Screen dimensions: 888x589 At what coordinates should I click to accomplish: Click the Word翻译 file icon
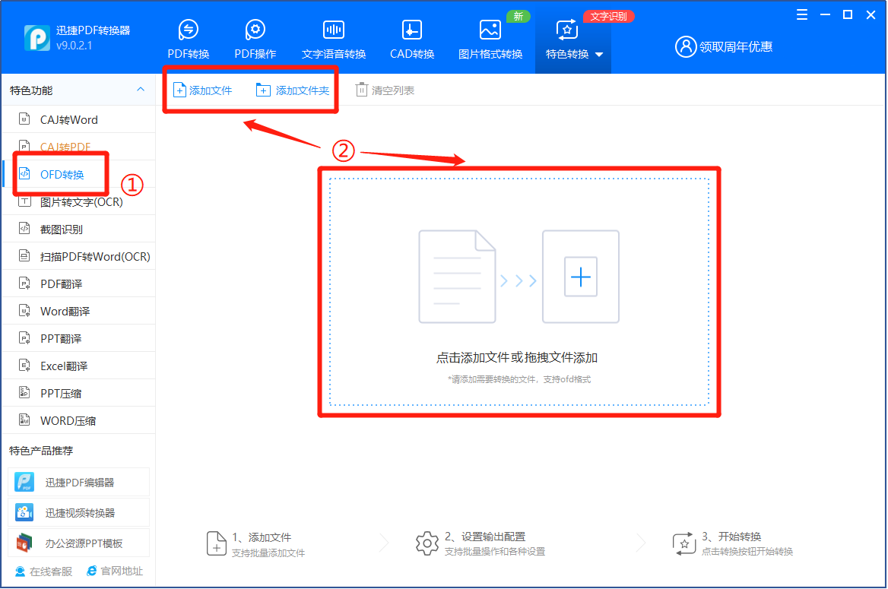(24, 310)
